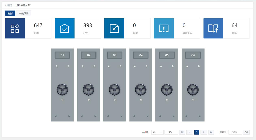Open the page size dropdown

[157, 132]
